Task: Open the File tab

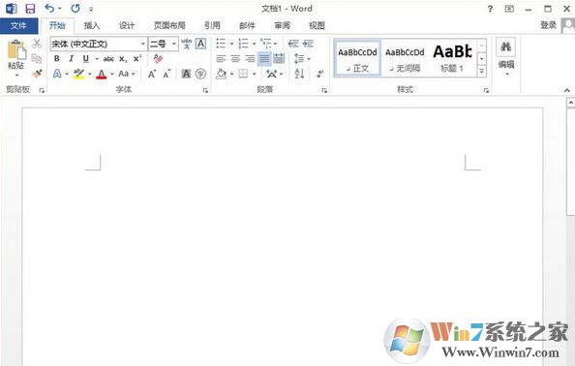Action: pyautogui.click(x=18, y=25)
